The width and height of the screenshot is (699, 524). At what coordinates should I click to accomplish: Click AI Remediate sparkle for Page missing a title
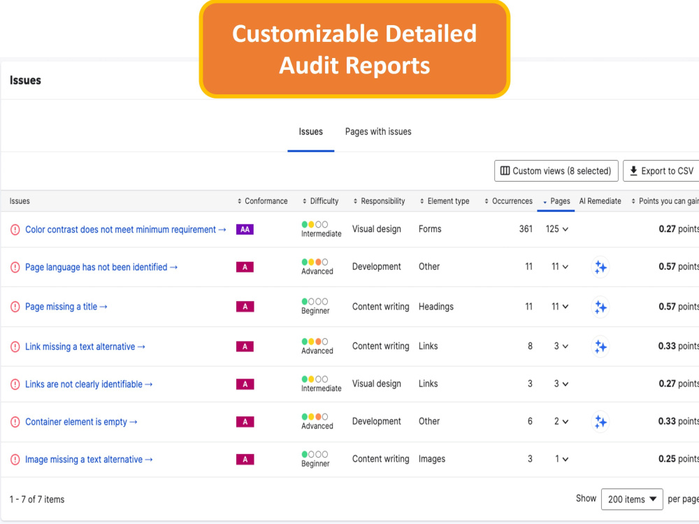pos(600,307)
